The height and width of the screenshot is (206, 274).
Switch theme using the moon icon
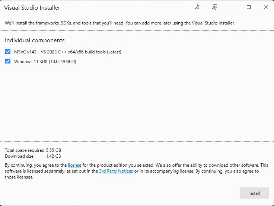pyautogui.click(x=197, y=7)
